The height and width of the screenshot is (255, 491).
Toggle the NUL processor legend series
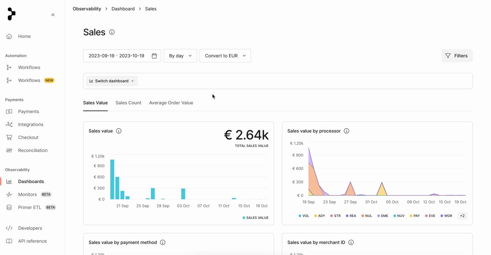(366, 216)
